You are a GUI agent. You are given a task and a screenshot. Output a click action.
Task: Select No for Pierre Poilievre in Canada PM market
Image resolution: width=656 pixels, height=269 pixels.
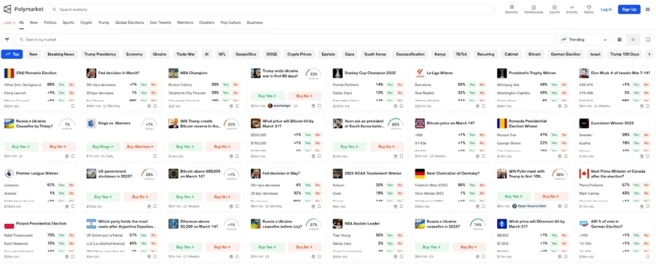tap(646, 185)
